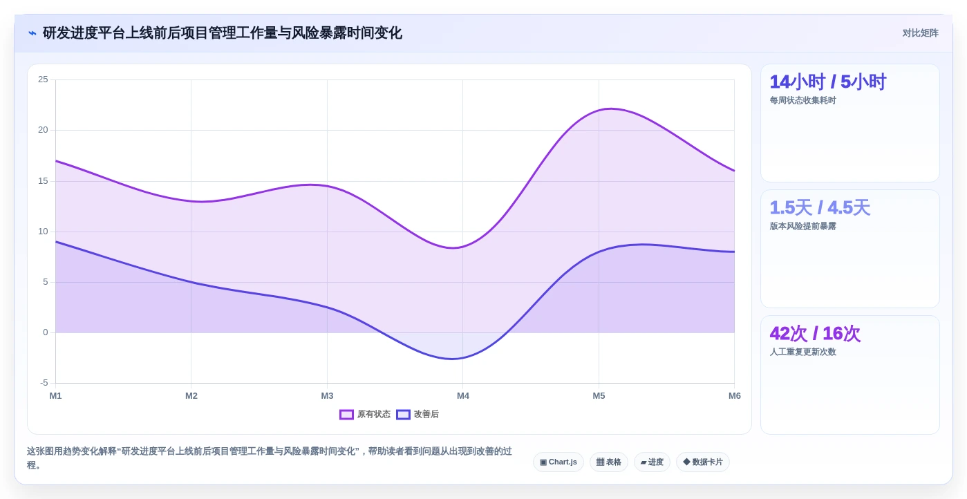Open the 人工重复更新次数 stat card
The width and height of the screenshot is (967, 499).
click(850, 375)
